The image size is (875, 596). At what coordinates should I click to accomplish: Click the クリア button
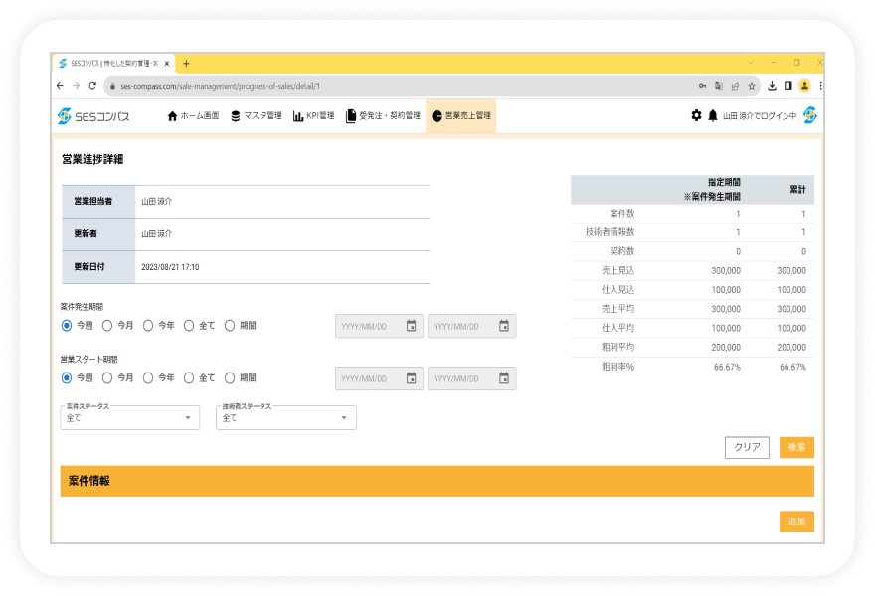(x=747, y=447)
